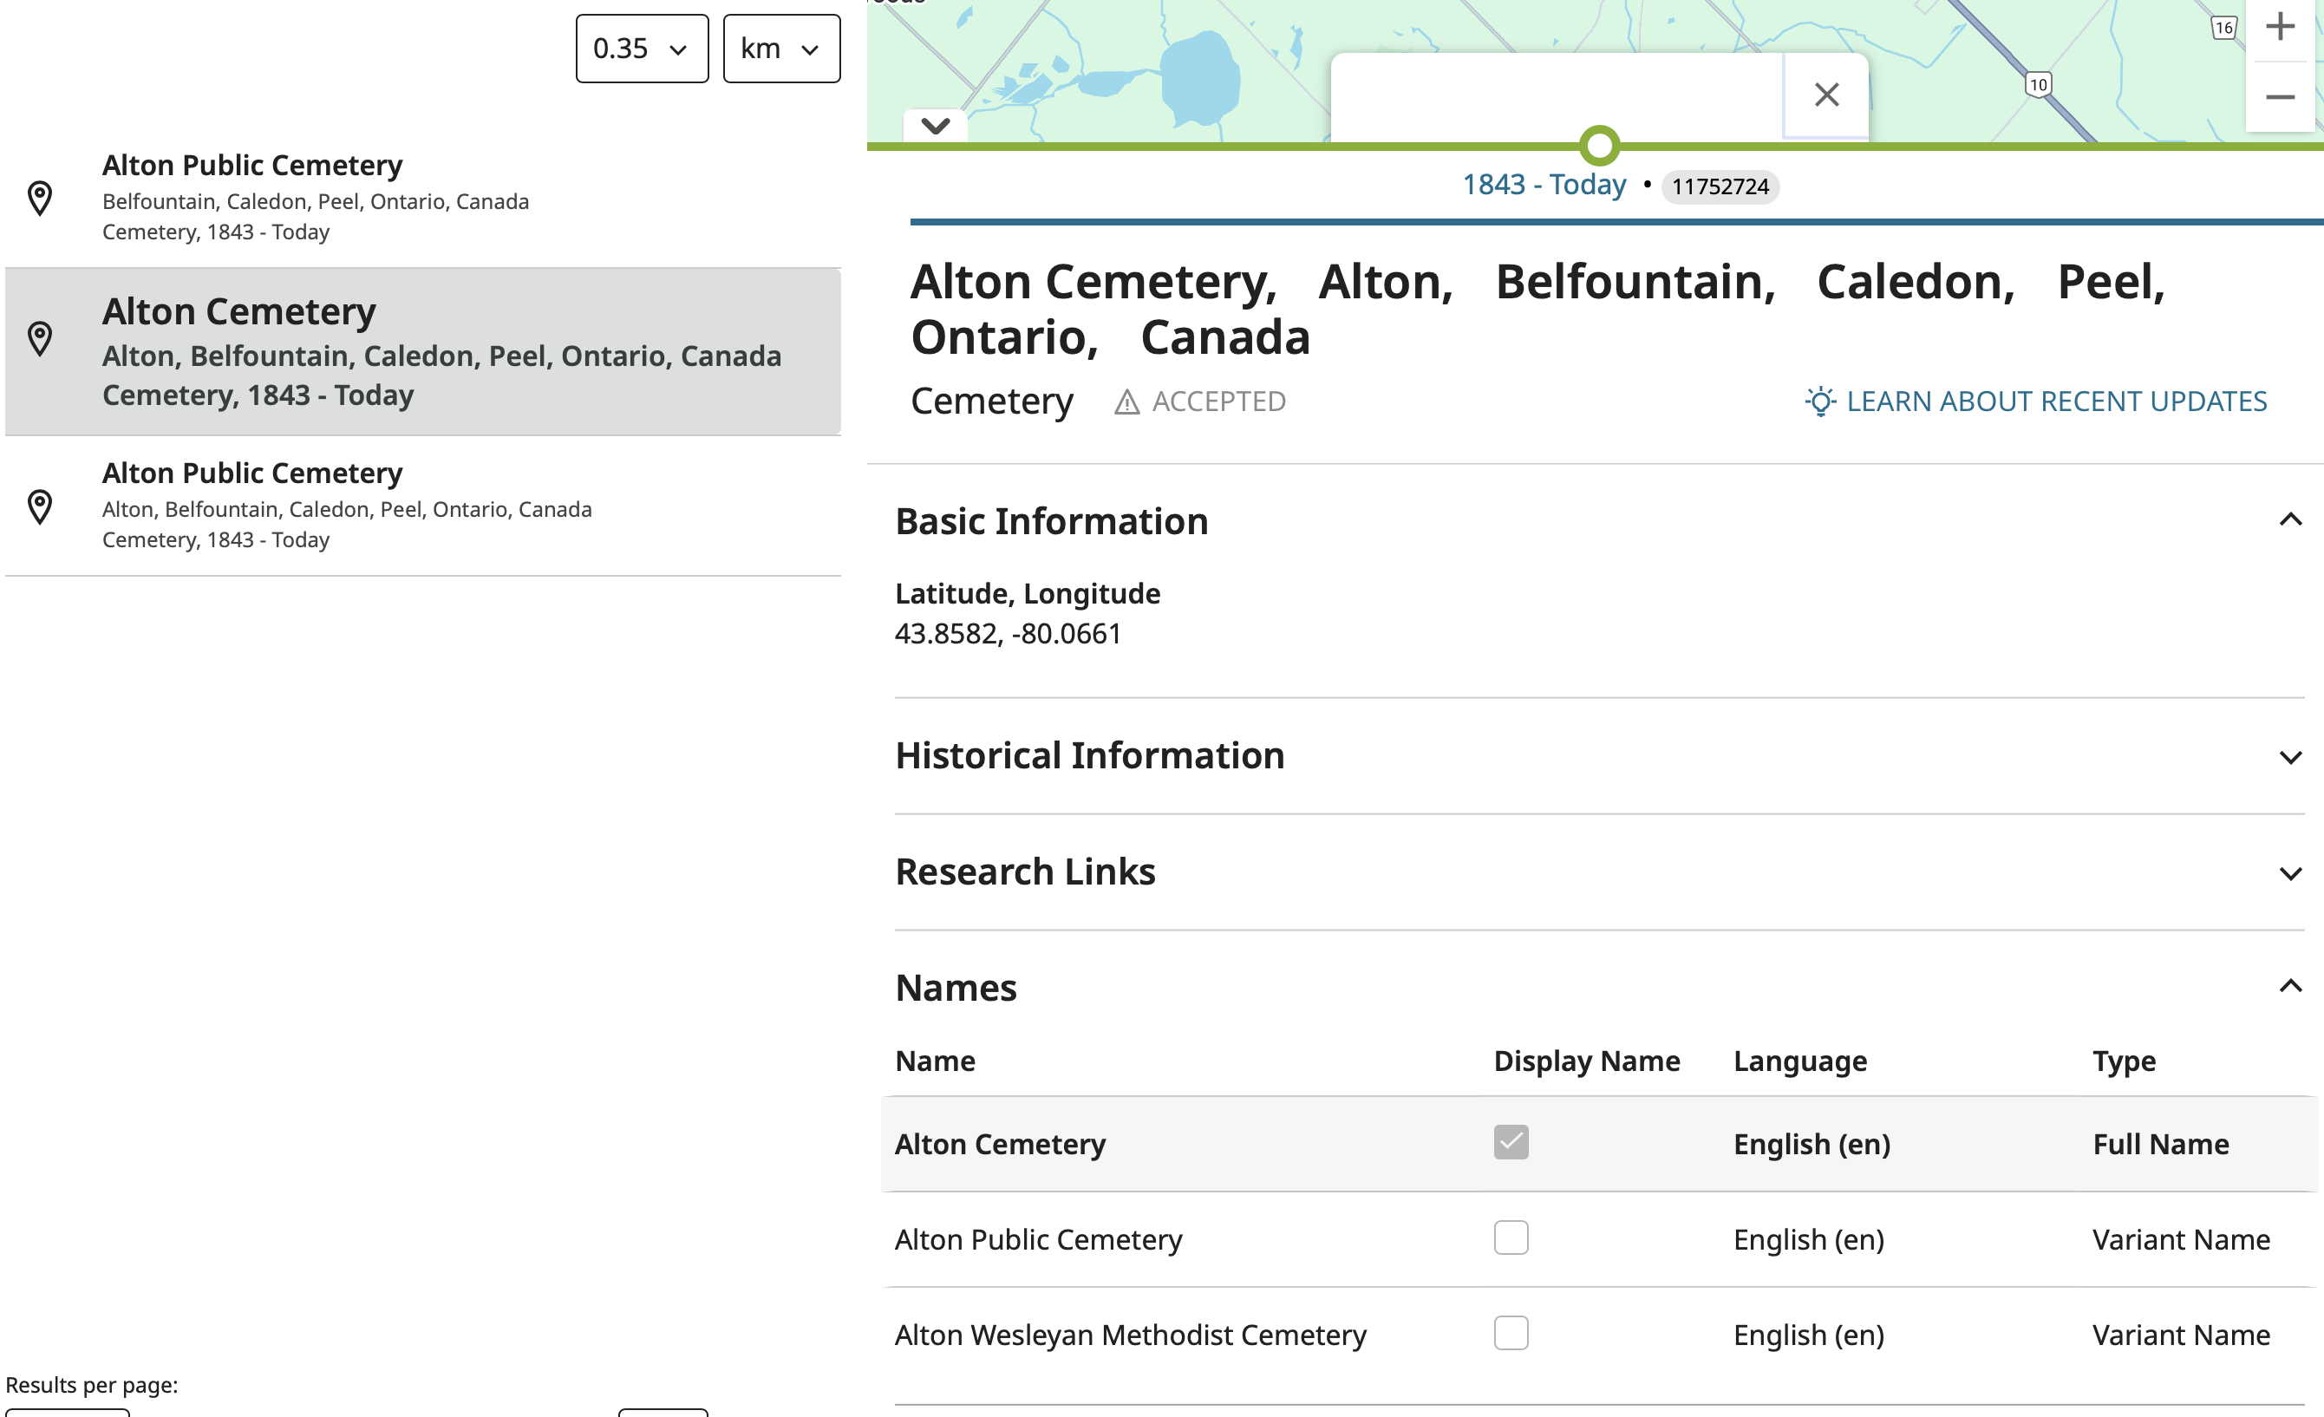Click the green timeline marker circle
The width and height of the screenshot is (2324, 1417).
[x=1599, y=146]
